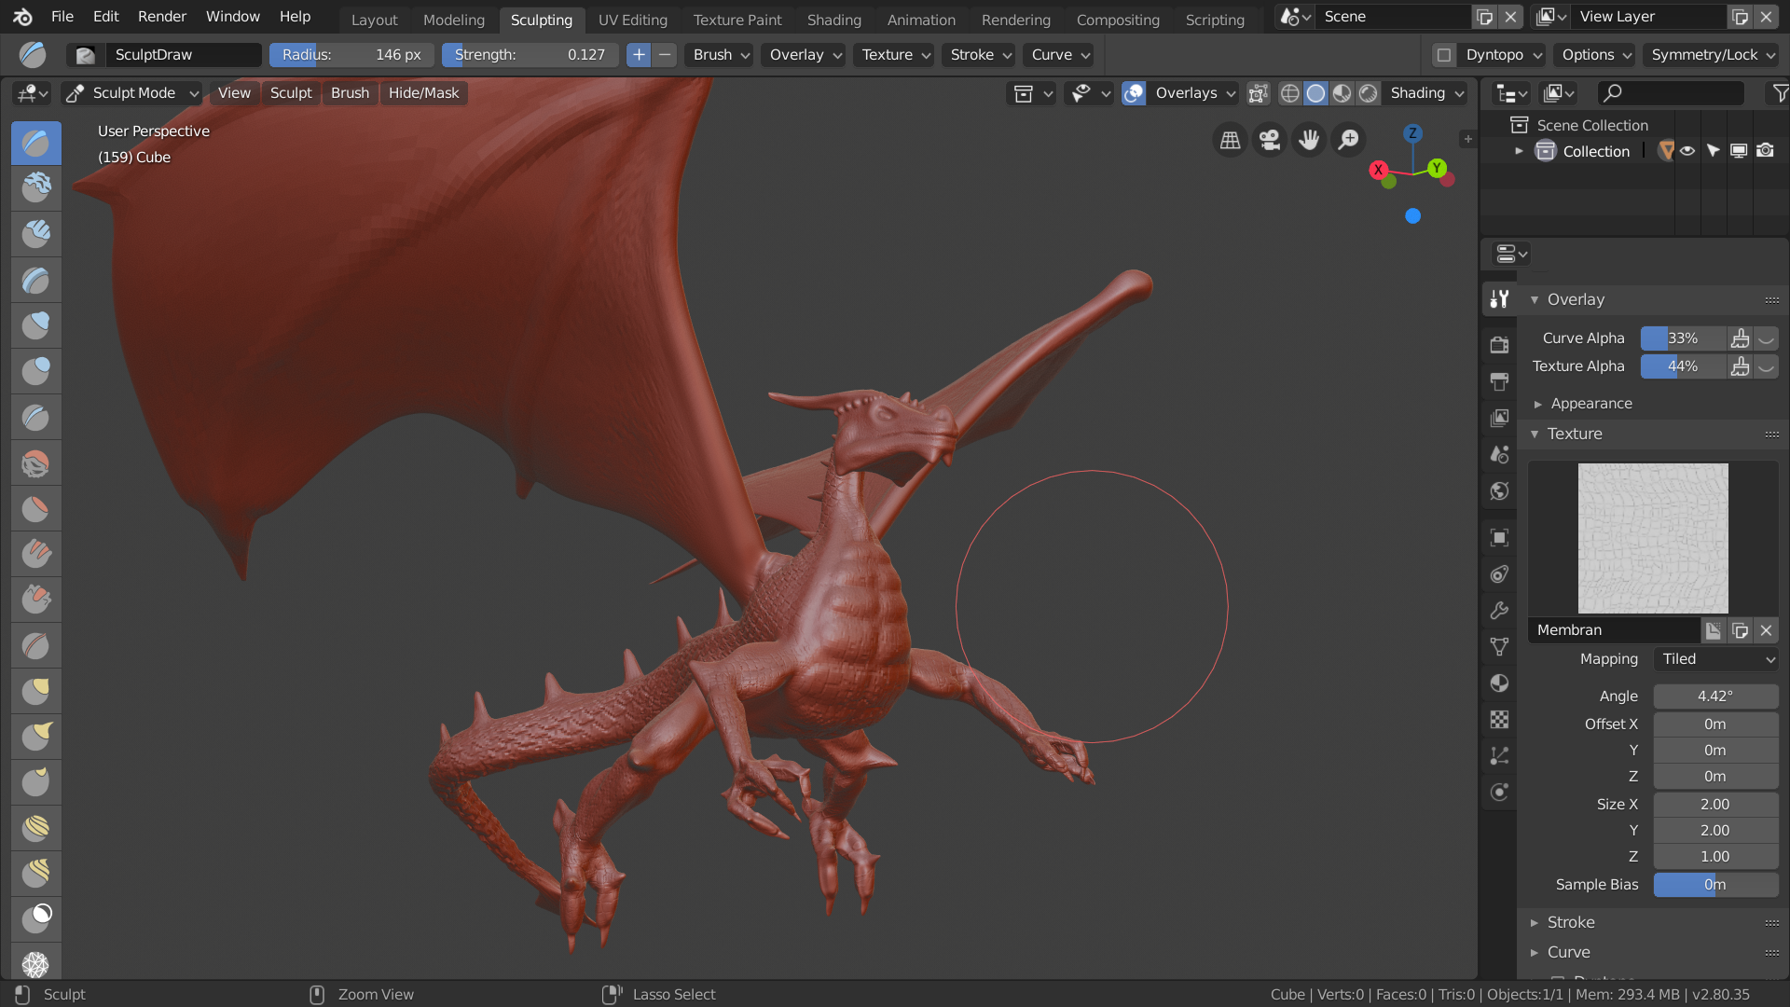Select the Rotate brush tool
1790x1007 pixels.
coord(35,874)
